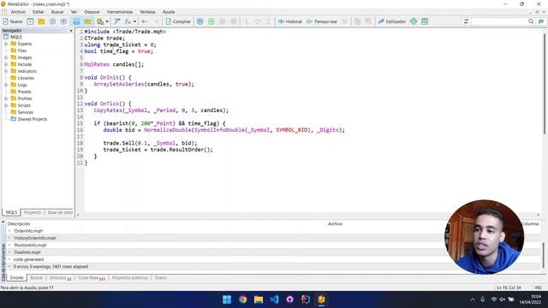
Task: Switch to the Code Base tab
Action: click(x=92, y=278)
